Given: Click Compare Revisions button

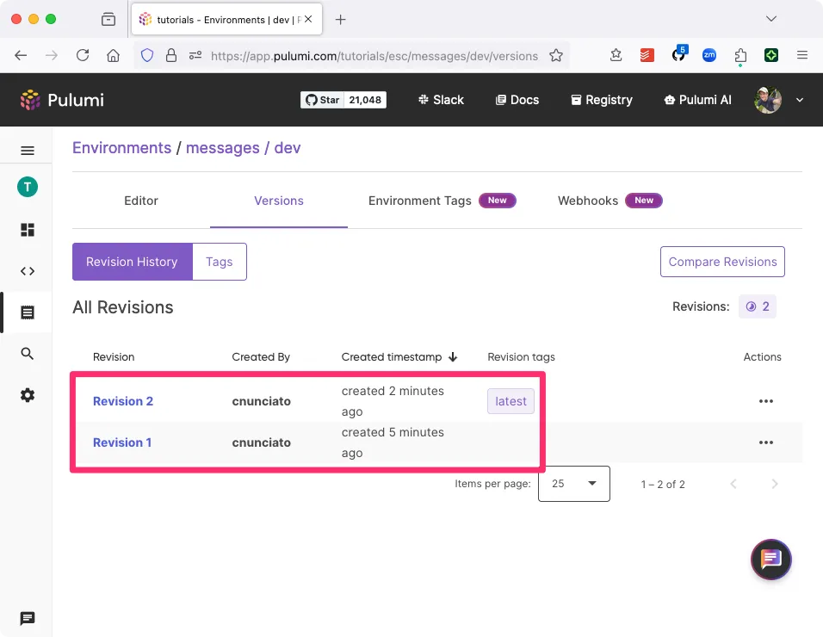Looking at the screenshot, I should [722, 262].
